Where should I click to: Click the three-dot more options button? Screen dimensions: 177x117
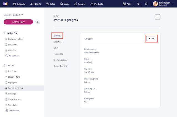click(x=157, y=17)
